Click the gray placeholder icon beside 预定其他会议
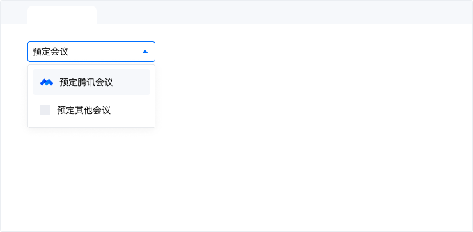Screen dimensions: 473x232 45,110
